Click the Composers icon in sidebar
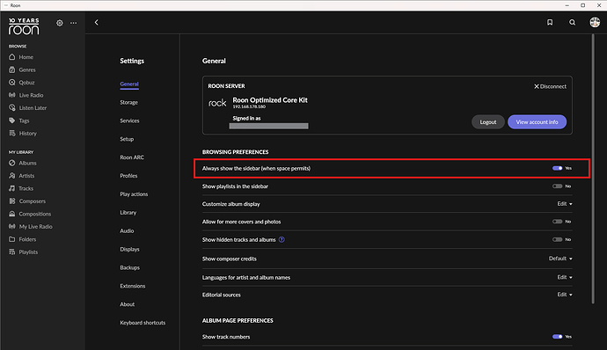607x350 pixels. (x=12, y=201)
